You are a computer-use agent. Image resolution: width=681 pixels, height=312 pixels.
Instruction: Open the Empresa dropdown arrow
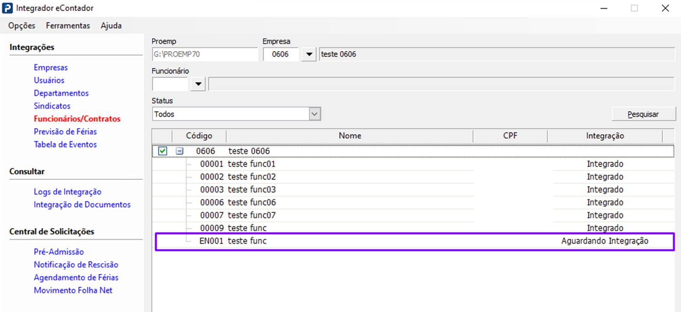click(x=309, y=54)
